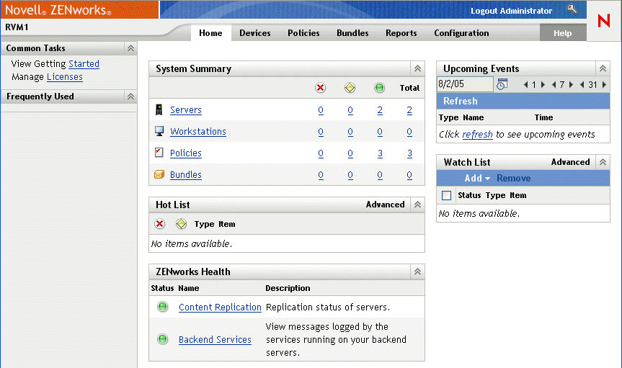The width and height of the screenshot is (622, 368).
Task: Go back seven days with left arrow before 7
Action: tap(554, 84)
